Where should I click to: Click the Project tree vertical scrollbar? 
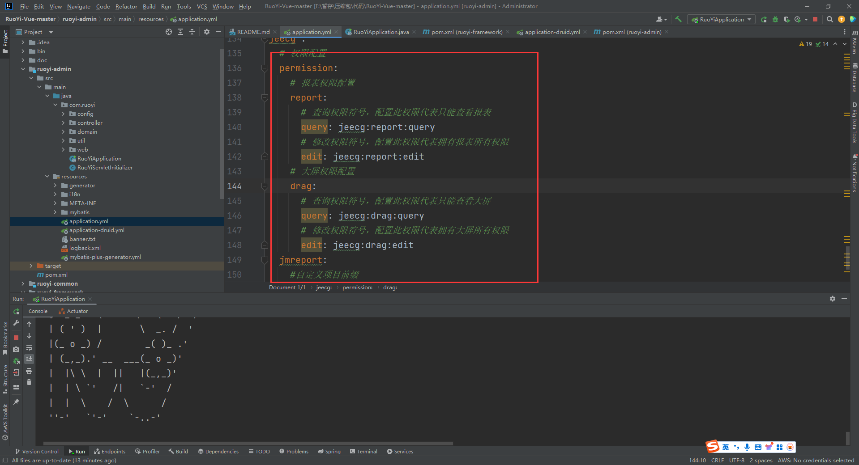pyautogui.click(x=222, y=124)
